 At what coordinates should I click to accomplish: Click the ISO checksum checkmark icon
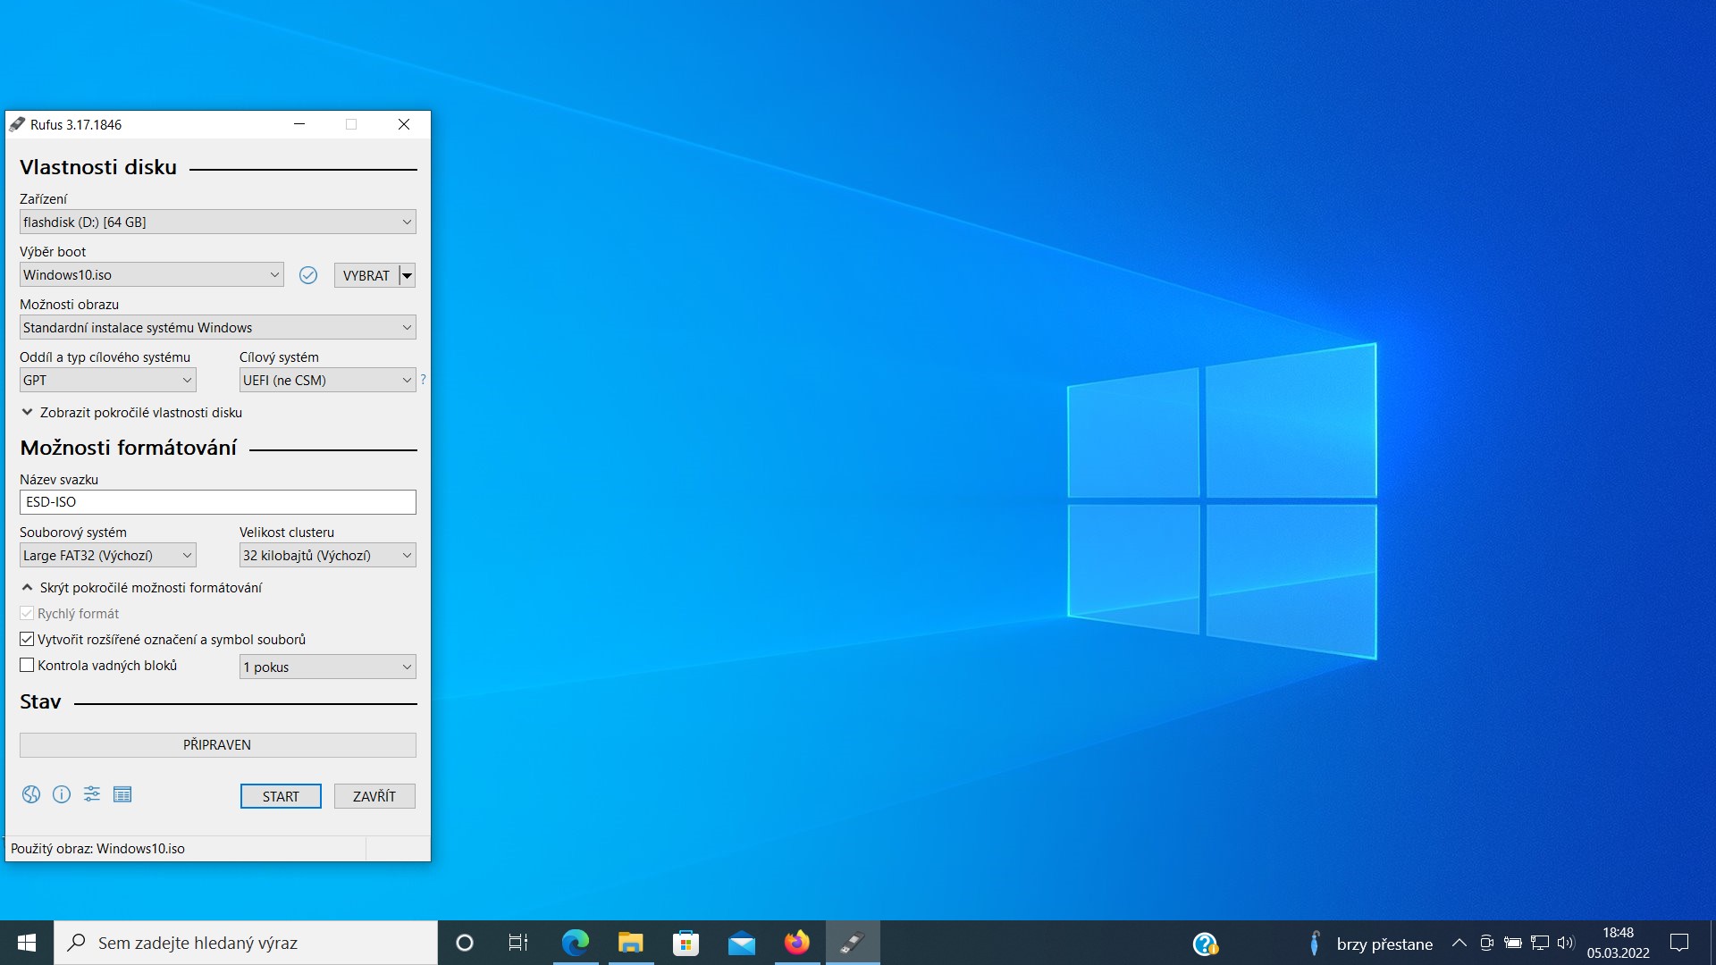click(308, 275)
